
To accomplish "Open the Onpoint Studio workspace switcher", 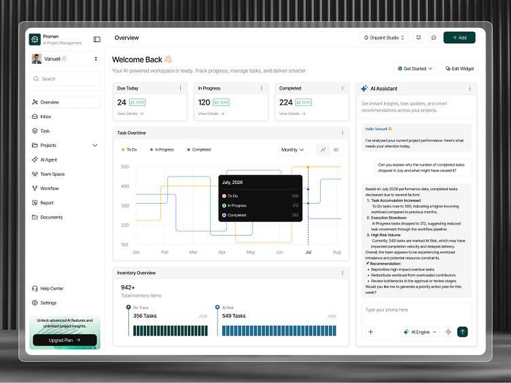I will 384,37.
